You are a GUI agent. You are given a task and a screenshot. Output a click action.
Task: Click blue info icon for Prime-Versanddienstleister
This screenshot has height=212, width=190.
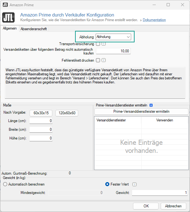point(151,105)
